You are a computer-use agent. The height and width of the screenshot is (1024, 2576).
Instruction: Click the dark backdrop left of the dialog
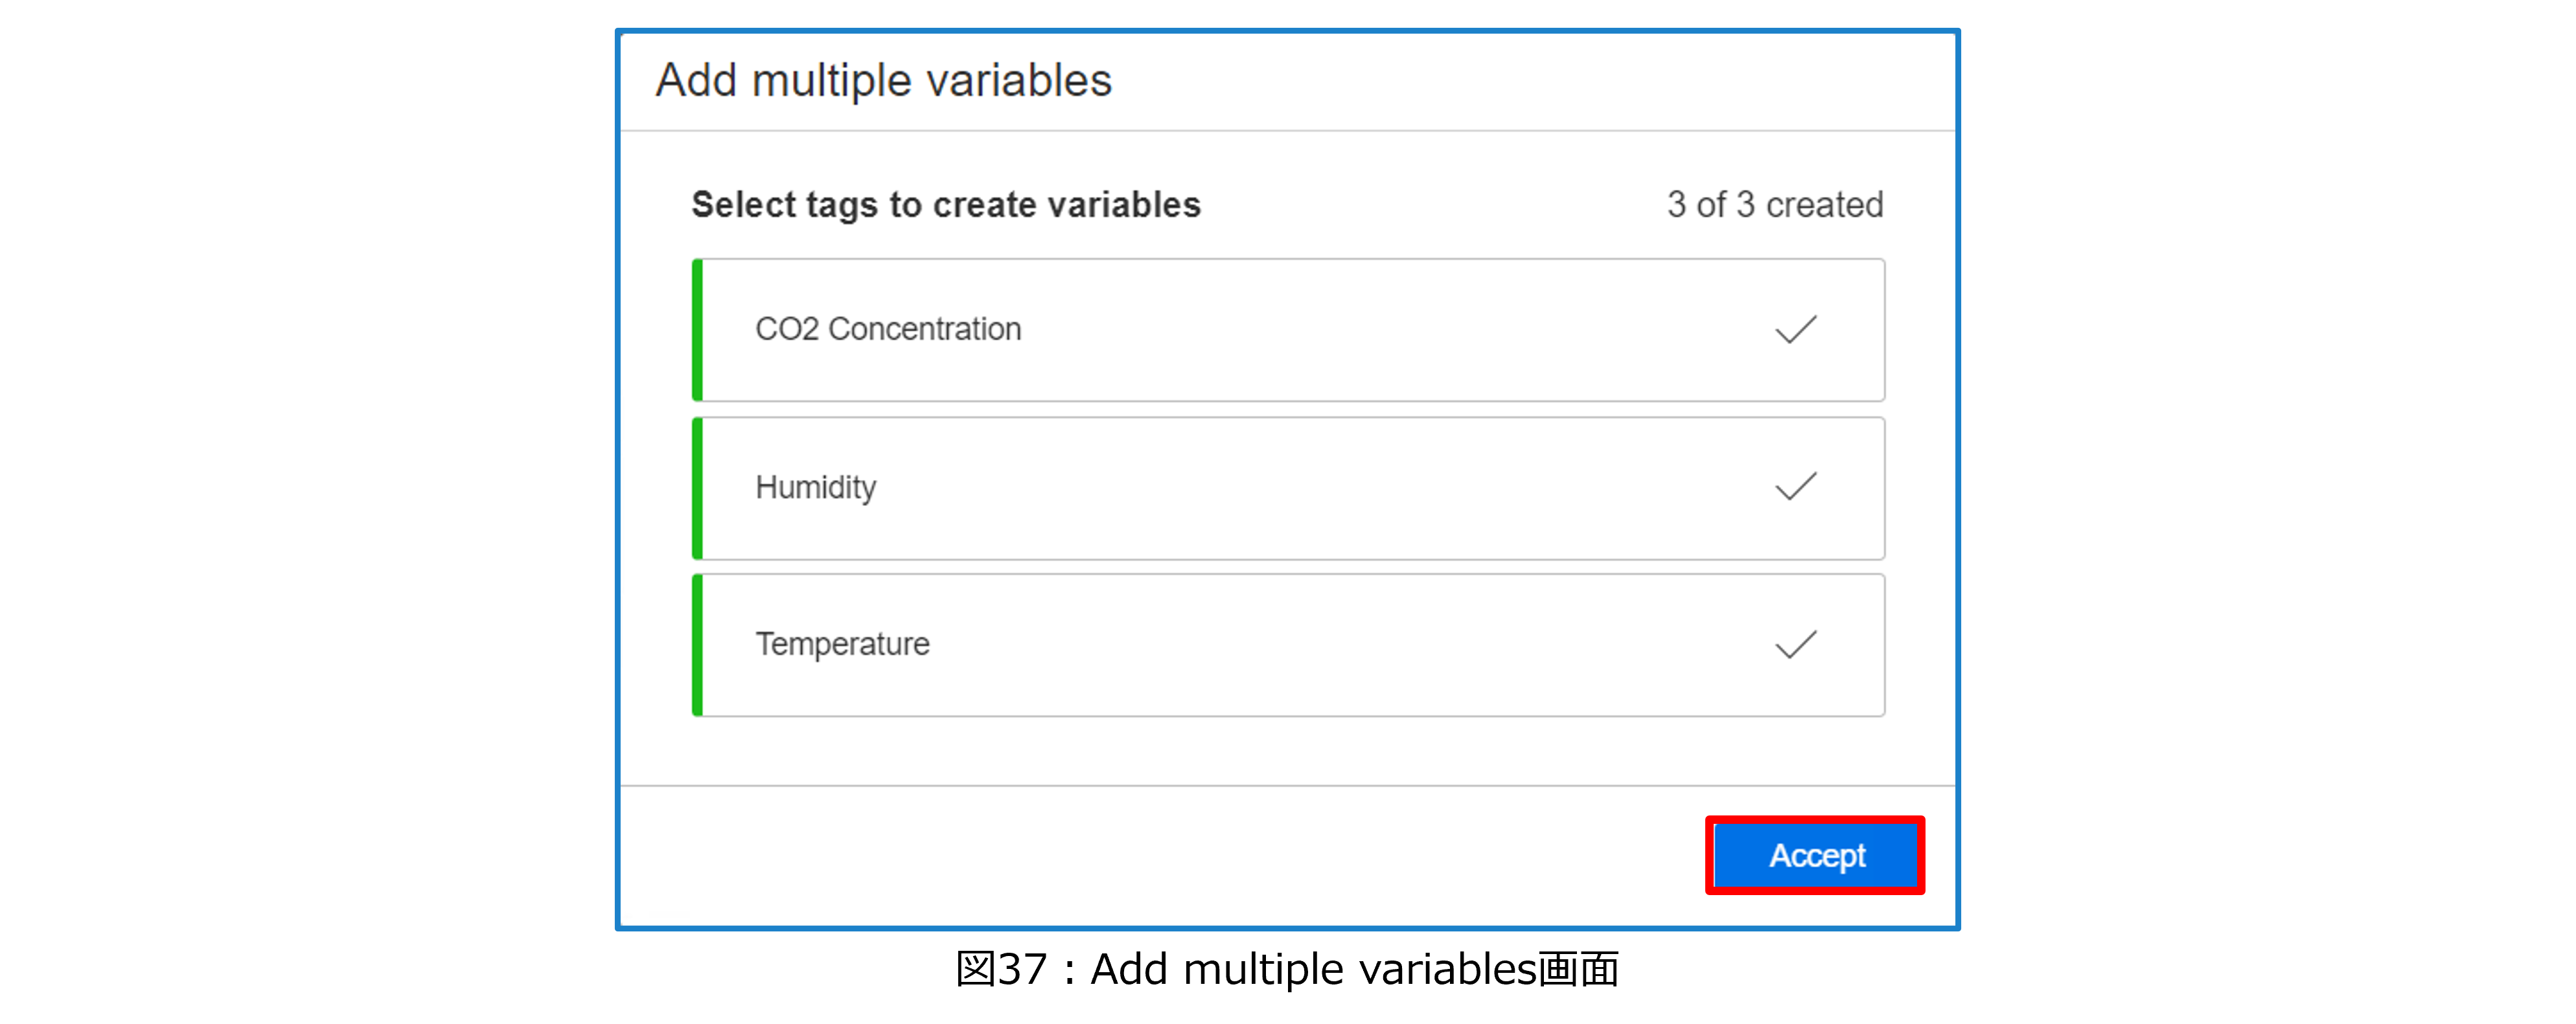[x=300, y=500]
